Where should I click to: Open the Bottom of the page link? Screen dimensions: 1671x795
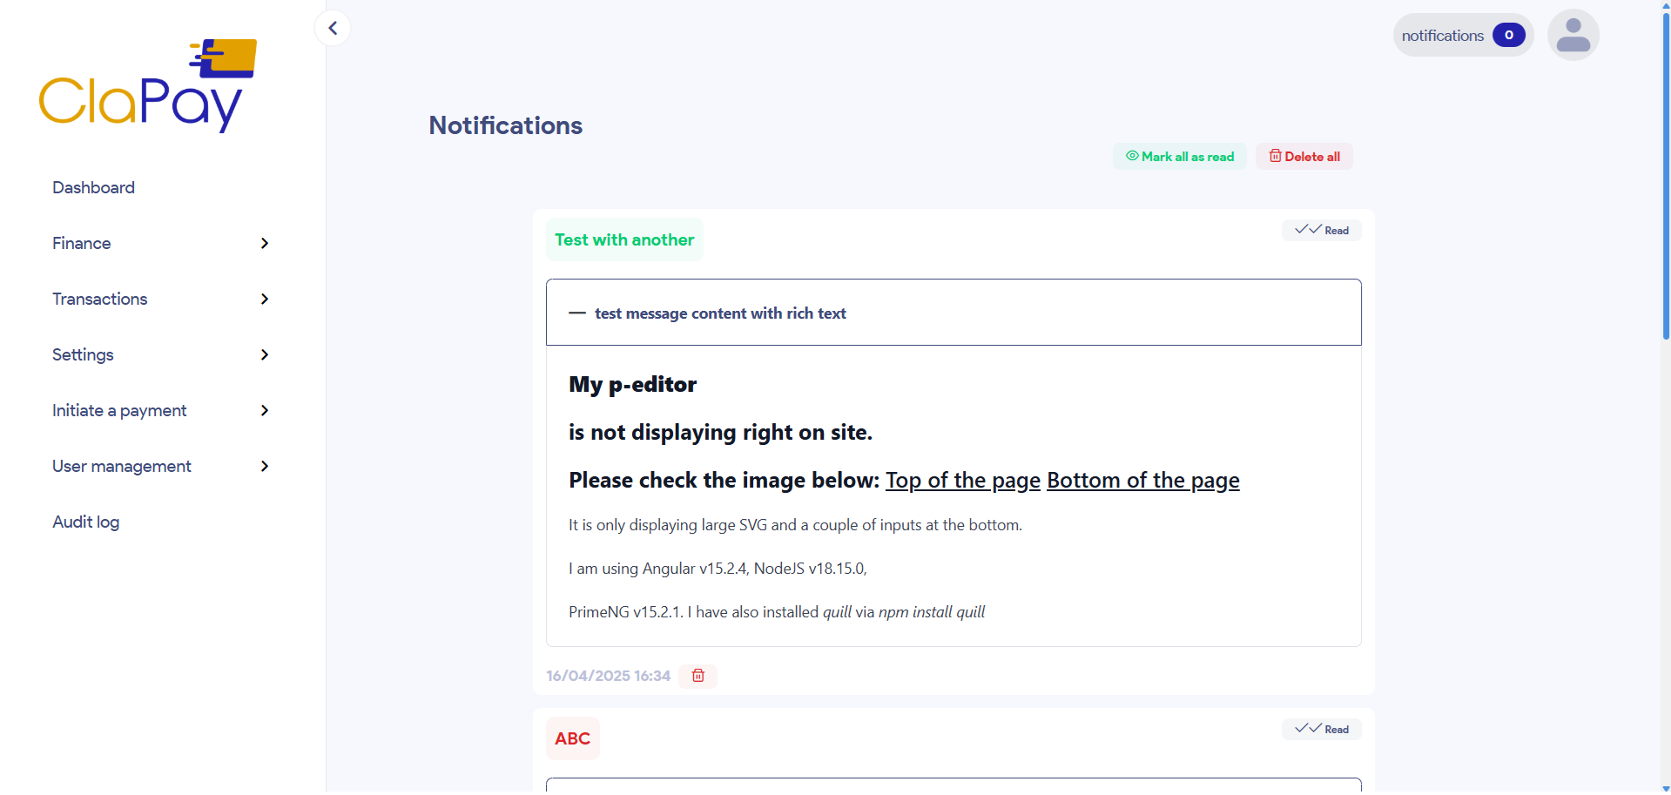coord(1142,480)
